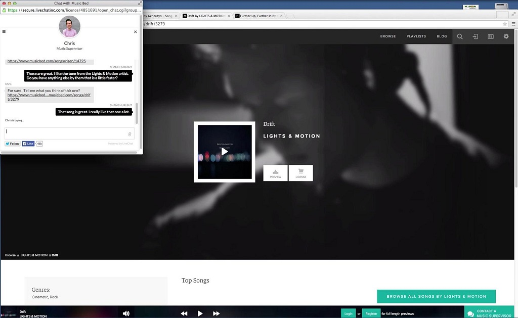Open the Playlists menu item
Viewport: 518px width, 318px height.
[x=416, y=36]
